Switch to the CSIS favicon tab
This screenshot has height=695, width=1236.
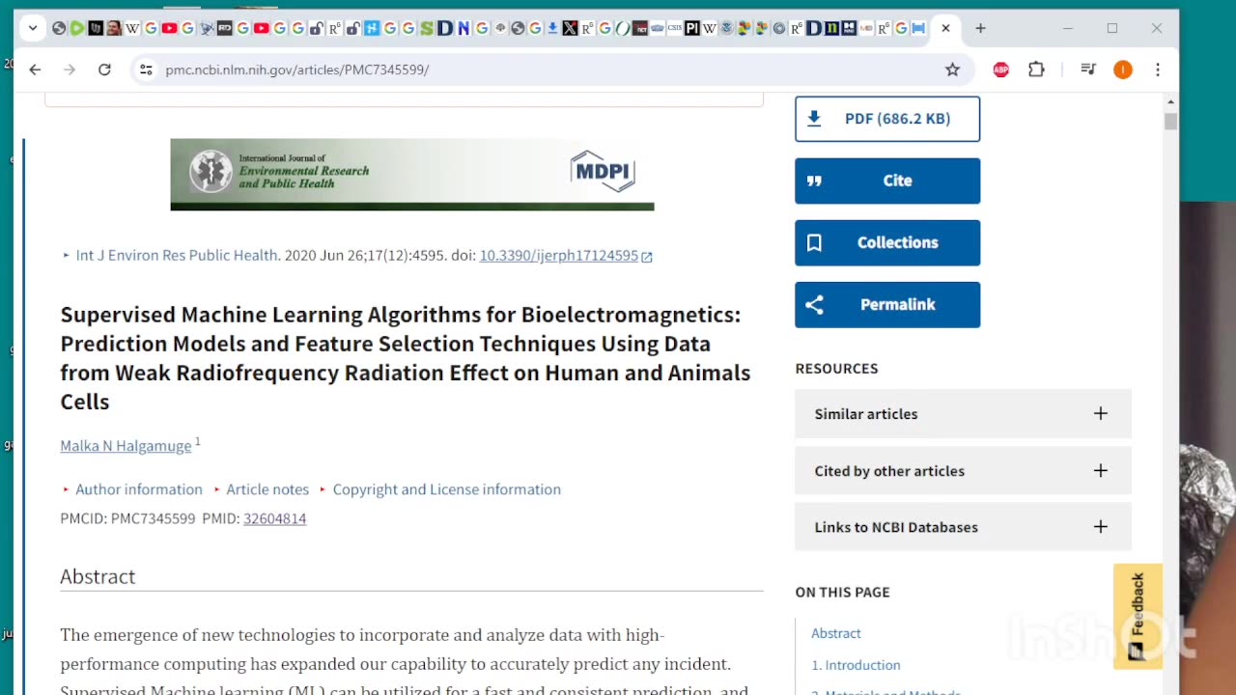(x=674, y=28)
